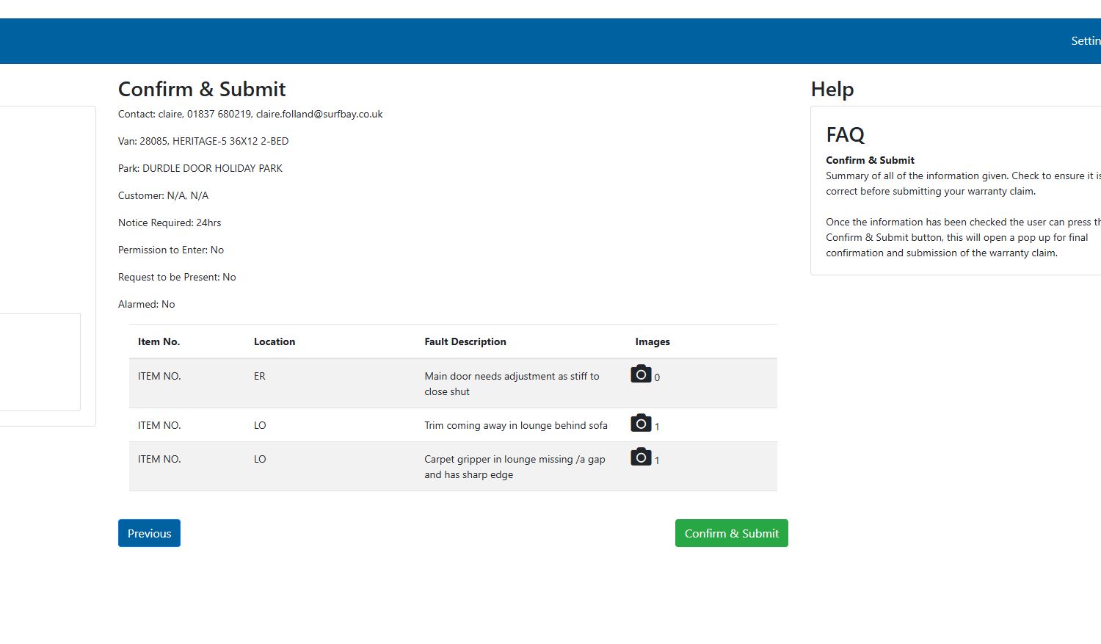Viewport: 1101px width, 644px height.
Task: Click the Images column header
Action: coord(653,341)
